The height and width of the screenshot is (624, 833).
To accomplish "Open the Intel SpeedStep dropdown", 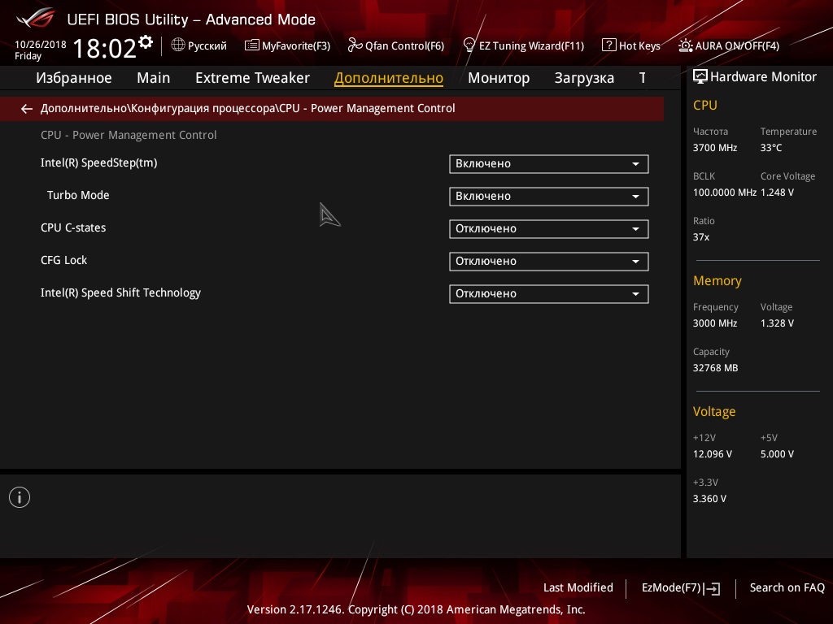I will click(549, 164).
